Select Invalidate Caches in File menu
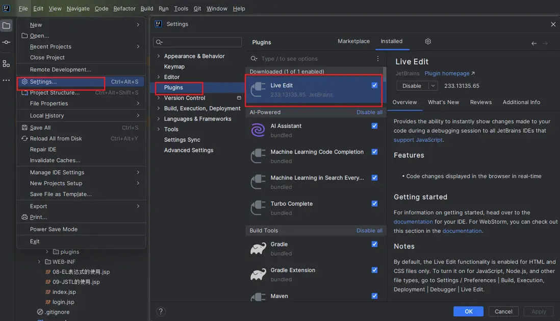 click(x=55, y=160)
